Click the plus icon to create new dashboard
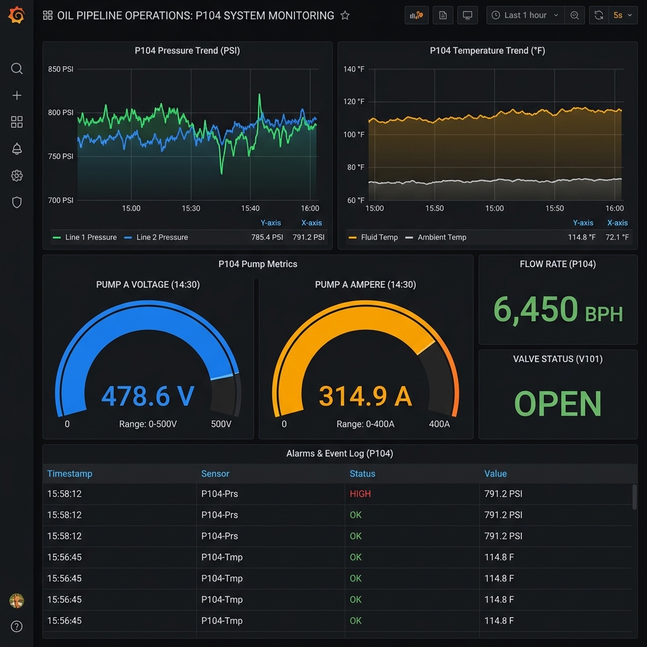Viewport: 647px width, 647px height. [16, 95]
